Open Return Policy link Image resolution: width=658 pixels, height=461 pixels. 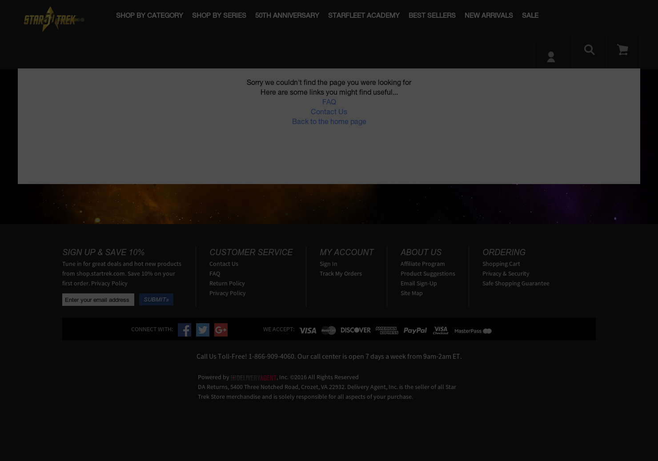227,283
